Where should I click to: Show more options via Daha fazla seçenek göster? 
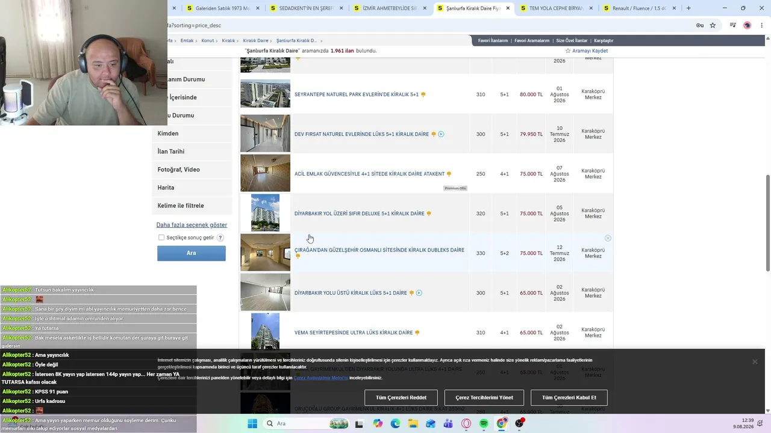point(192,225)
